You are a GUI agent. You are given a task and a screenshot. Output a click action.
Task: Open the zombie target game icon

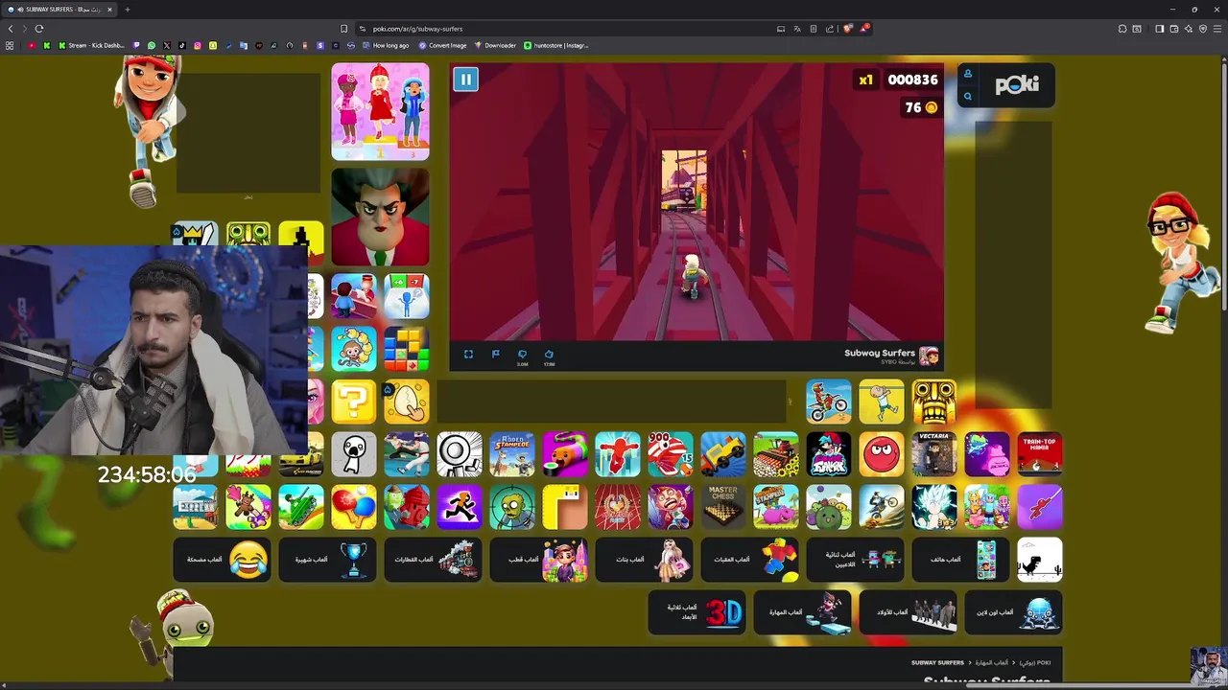tap(511, 507)
